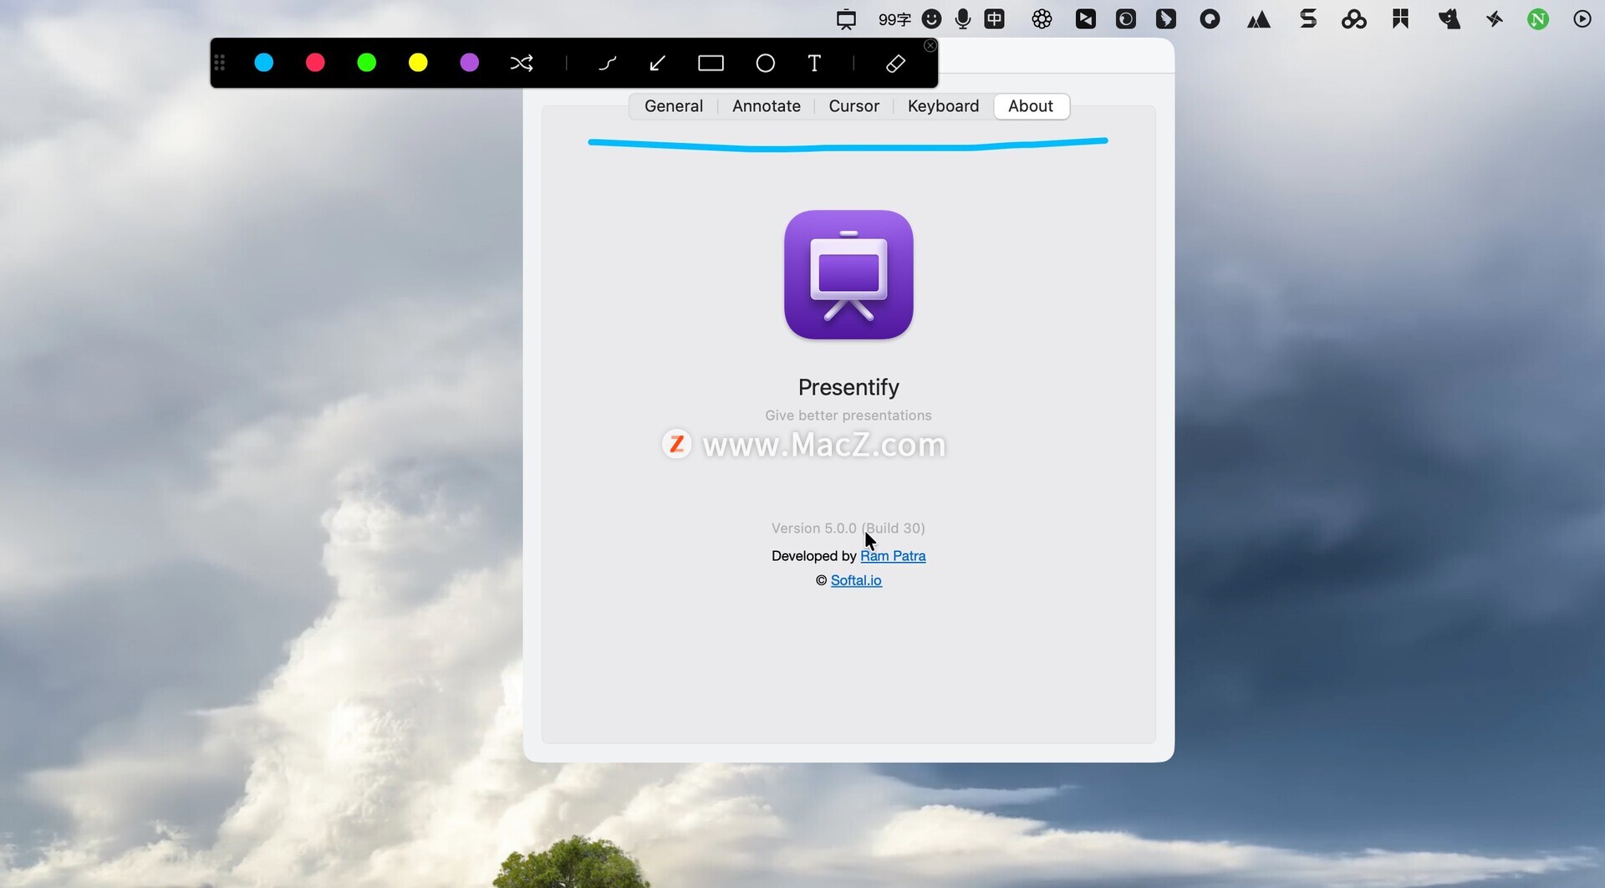
Task: Select the rectangle shape tool
Action: click(x=711, y=64)
